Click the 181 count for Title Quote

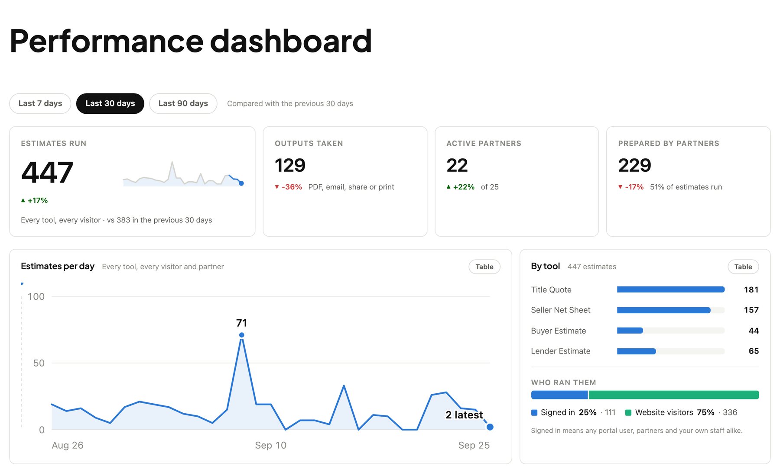[x=751, y=290]
